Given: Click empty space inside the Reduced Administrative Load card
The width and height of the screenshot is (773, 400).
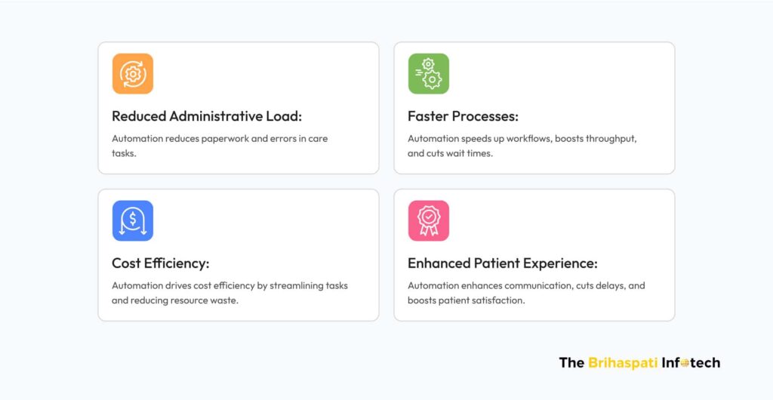Looking at the screenshot, I should click(287, 75).
